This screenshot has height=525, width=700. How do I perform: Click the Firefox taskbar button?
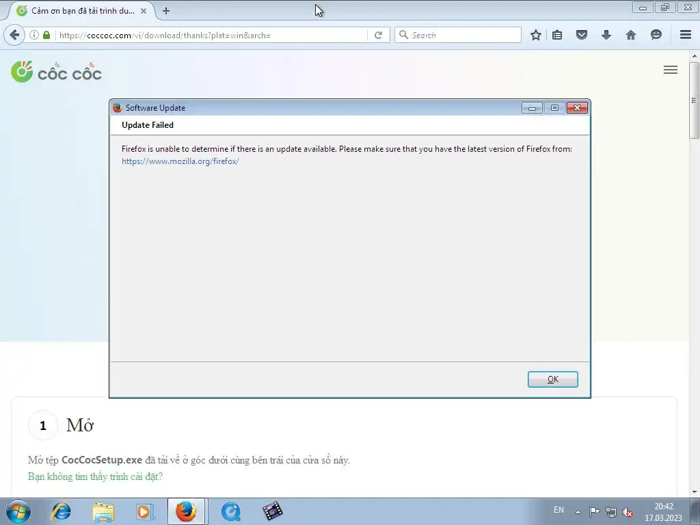tap(186, 511)
